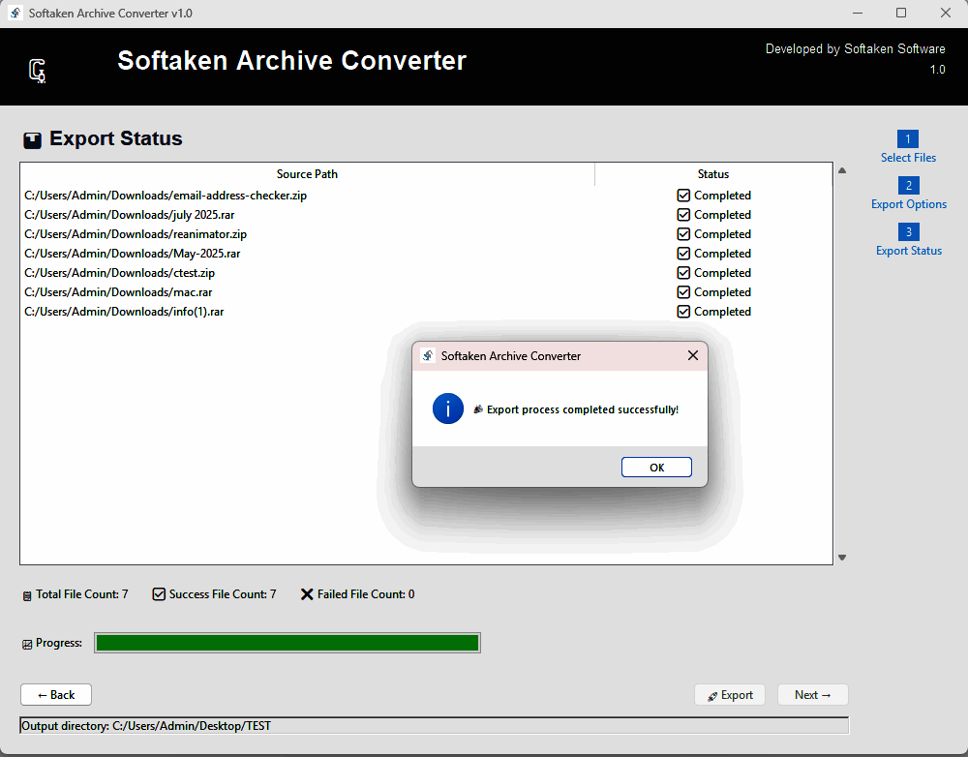Click the Source Path column header

(x=307, y=173)
